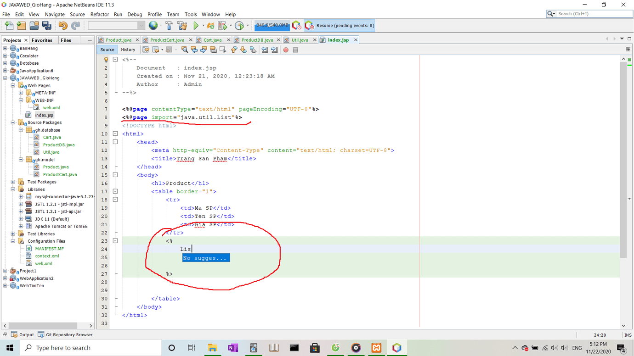Click the red macro record button
Image resolution: width=634 pixels, height=356 pixels.
pos(286,50)
